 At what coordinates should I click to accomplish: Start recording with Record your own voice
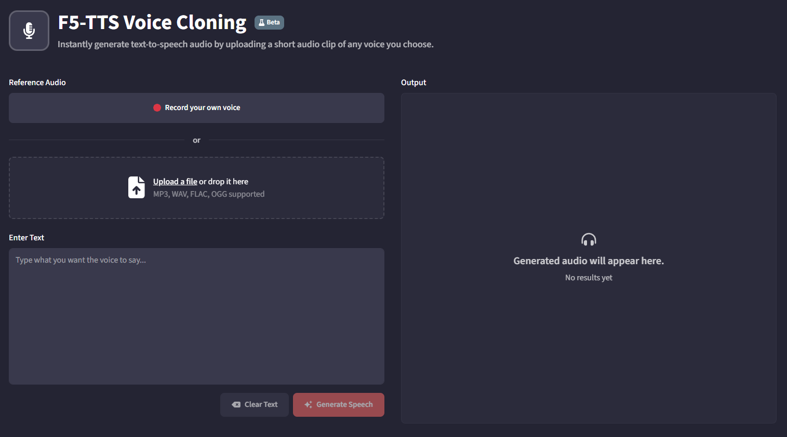pyautogui.click(x=196, y=108)
